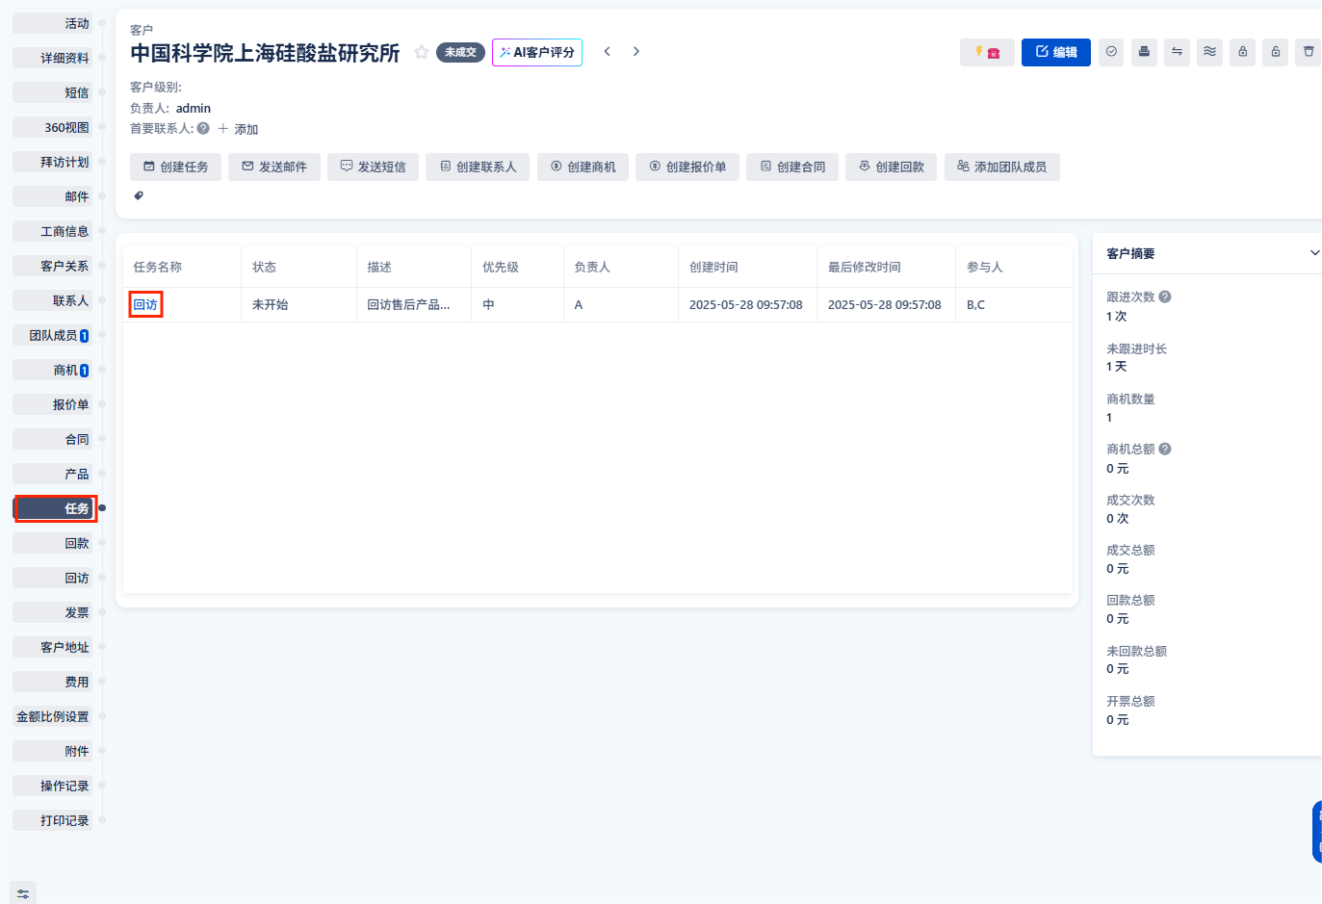This screenshot has width=1322, height=904.
Task: Open the 报价单 sidebar tab
Action: point(53,404)
